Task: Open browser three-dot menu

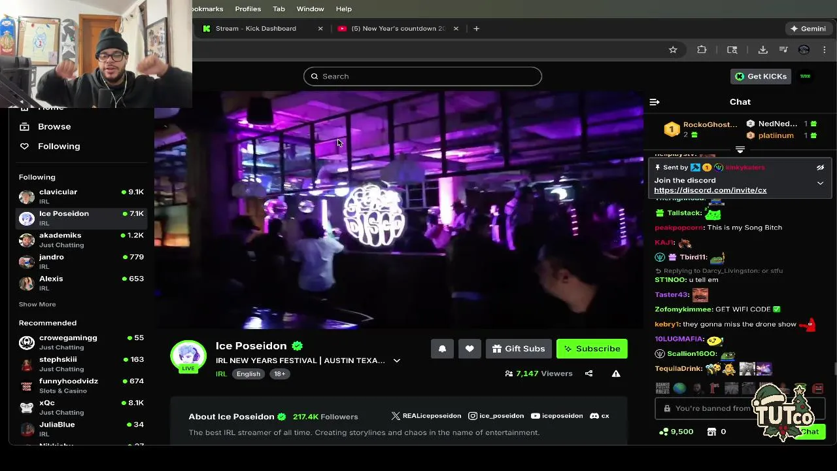Action: 824,50
